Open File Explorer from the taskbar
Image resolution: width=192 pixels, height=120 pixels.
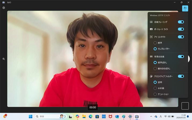pos(84,117)
